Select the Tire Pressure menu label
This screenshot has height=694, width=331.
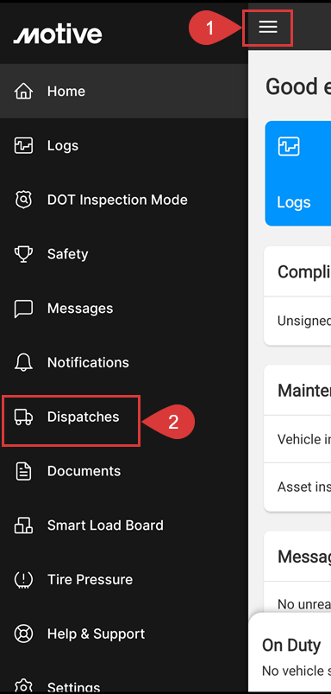coord(90,580)
